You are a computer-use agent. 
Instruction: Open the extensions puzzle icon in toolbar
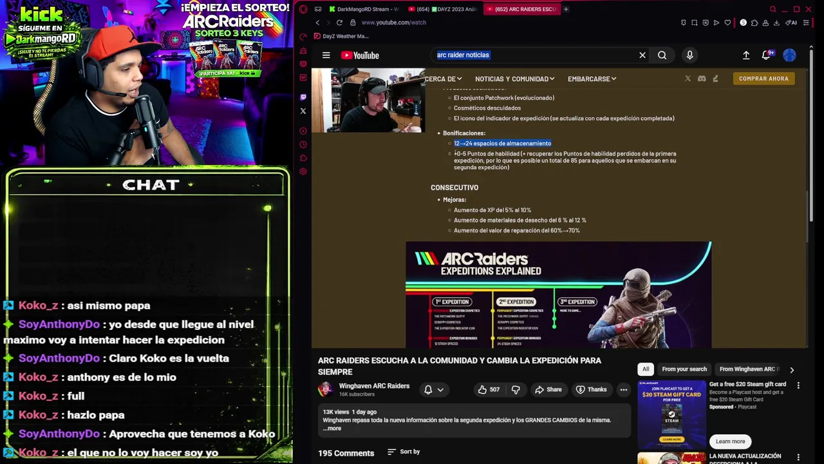[x=754, y=23]
